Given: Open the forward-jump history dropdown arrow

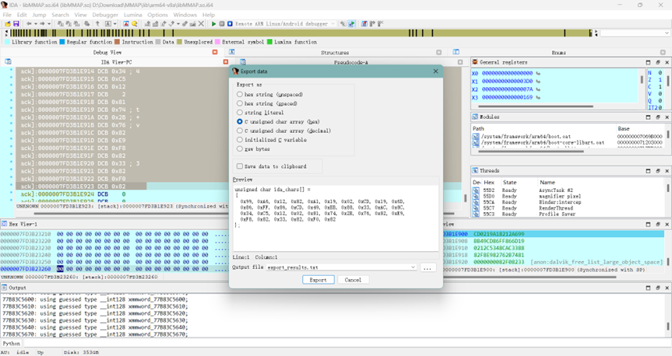Looking at the screenshot, I should pos(49,24).
